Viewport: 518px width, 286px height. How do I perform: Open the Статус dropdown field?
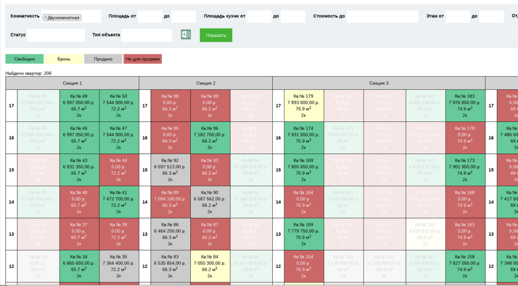(56, 35)
